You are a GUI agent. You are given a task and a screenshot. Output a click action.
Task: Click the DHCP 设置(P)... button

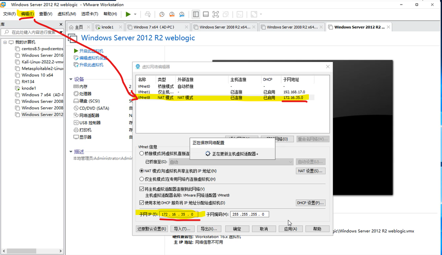tap(311, 203)
